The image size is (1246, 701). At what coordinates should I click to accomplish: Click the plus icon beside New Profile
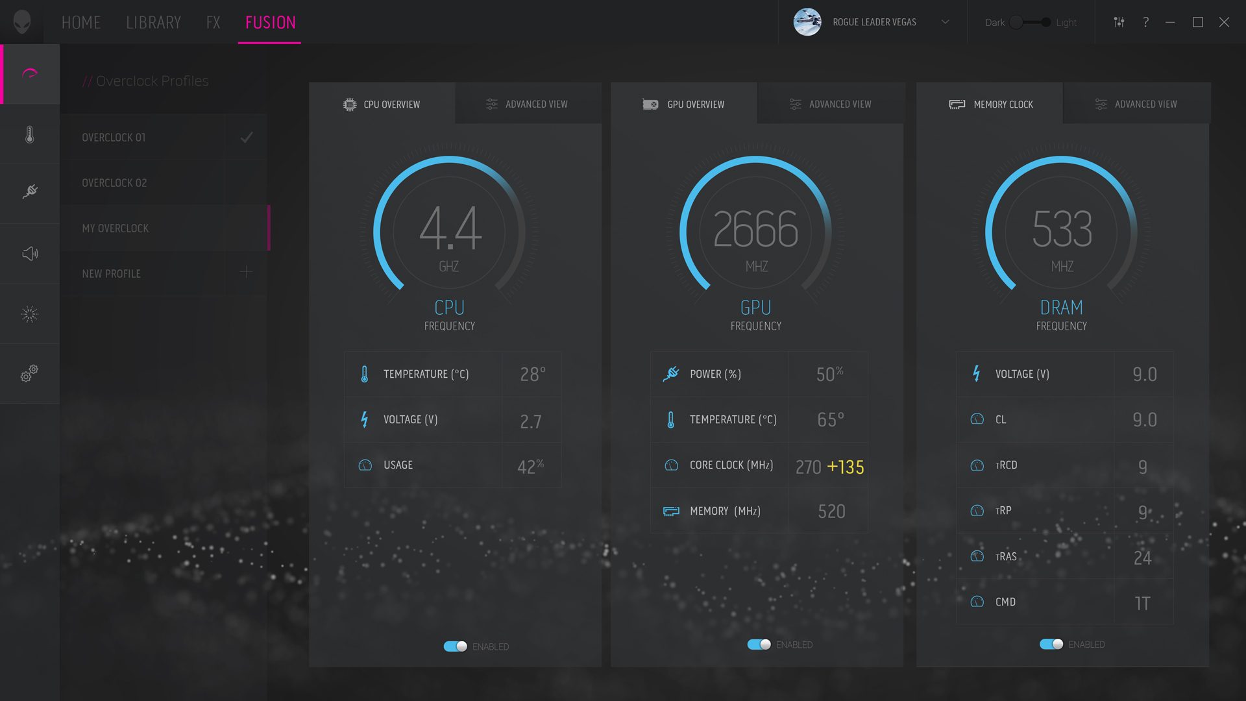(246, 273)
